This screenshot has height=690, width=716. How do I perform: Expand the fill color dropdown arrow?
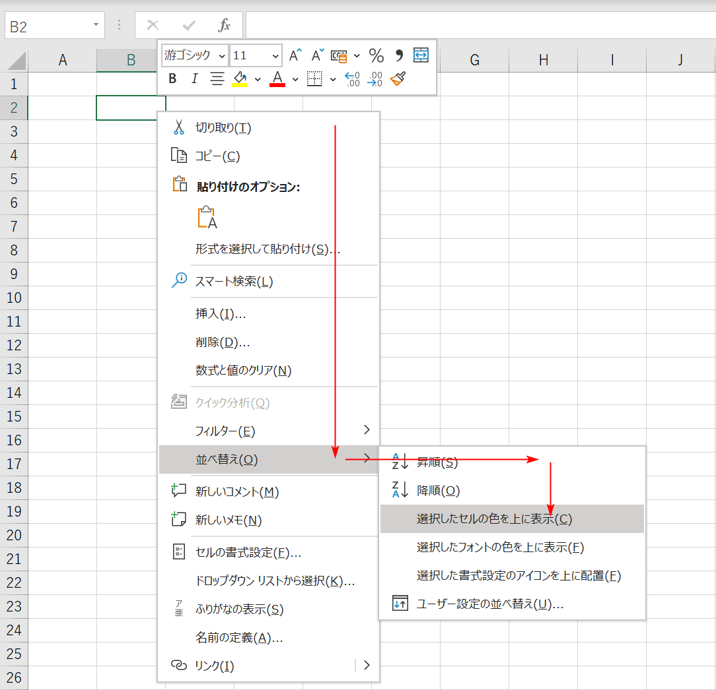pos(258,79)
